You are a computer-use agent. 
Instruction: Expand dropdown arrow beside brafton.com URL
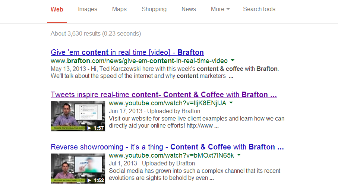point(233,60)
